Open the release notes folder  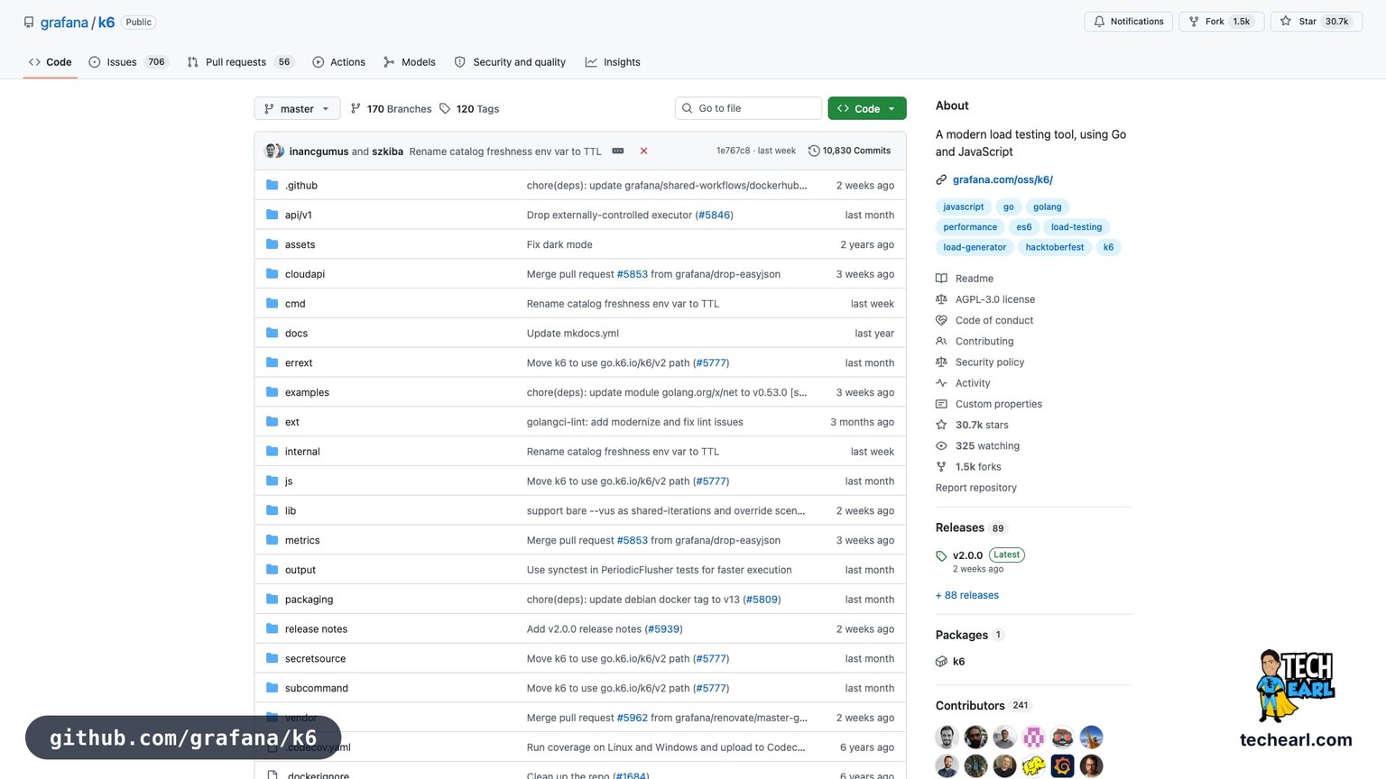pos(316,629)
